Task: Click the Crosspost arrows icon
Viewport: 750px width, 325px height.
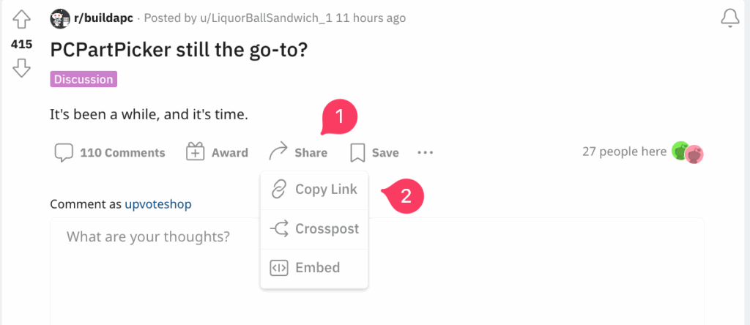Action: (x=279, y=228)
